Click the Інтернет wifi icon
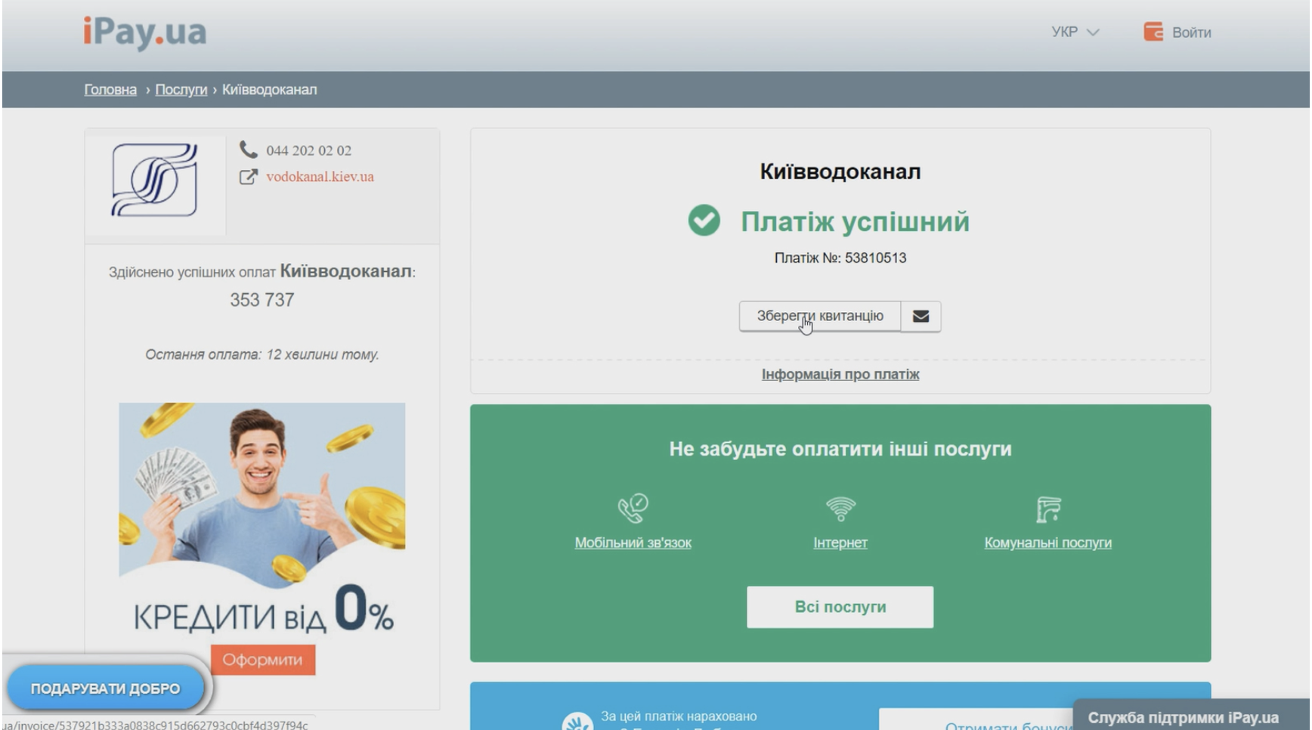This screenshot has width=1312, height=730. point(840,509)
